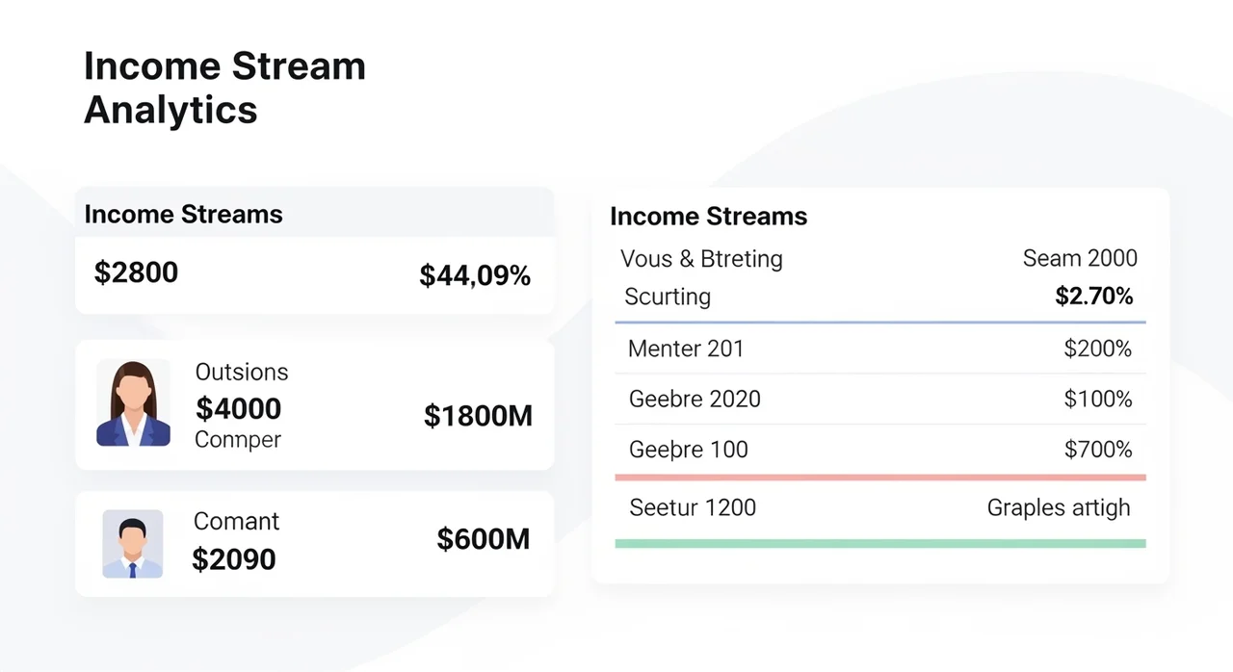Click the green progress bar
The image size is (1233, 672).
click(x=879, y=544)
